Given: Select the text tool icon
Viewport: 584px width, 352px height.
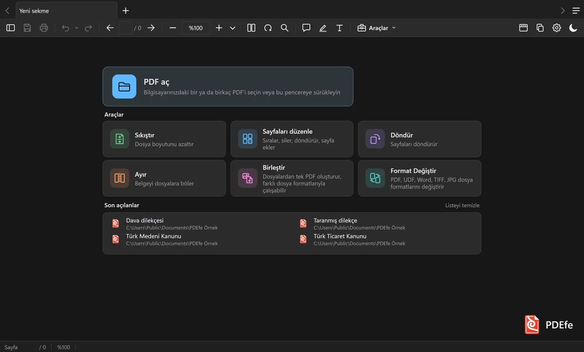Looking at the screenshot, I should 339,28.
